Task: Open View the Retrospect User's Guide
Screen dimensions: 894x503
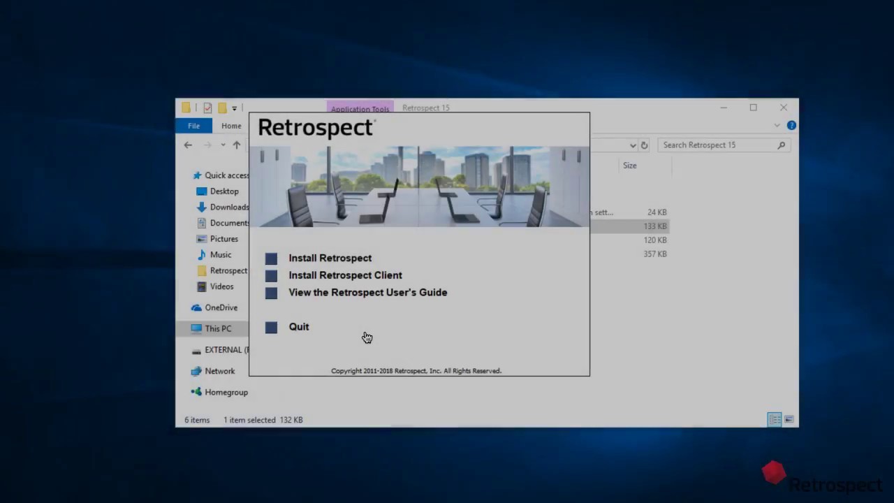Action: click(x=367, y=292)
